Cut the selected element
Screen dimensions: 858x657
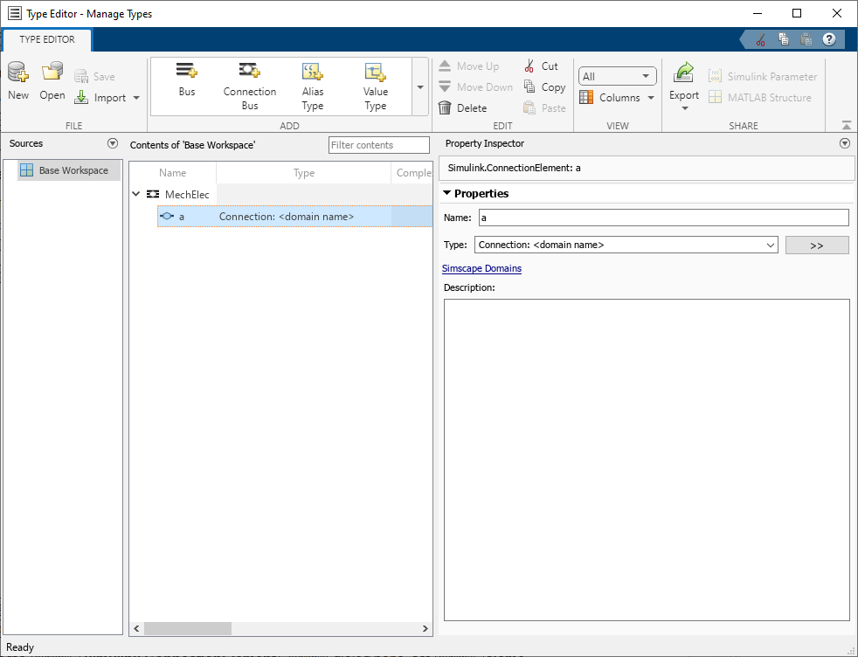543,65
